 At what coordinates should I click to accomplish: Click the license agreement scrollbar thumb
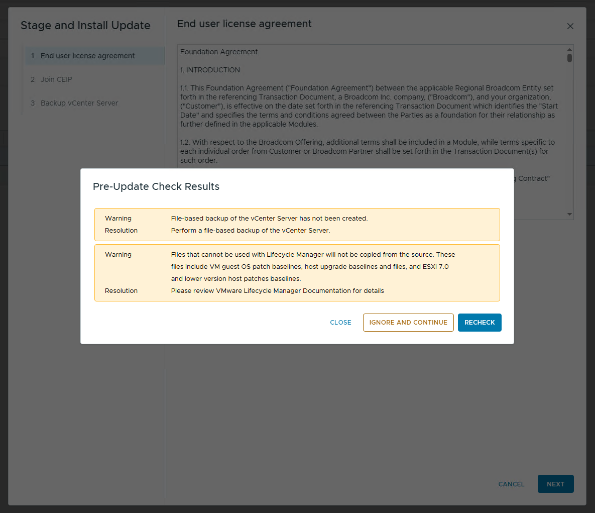pos(569,58)
